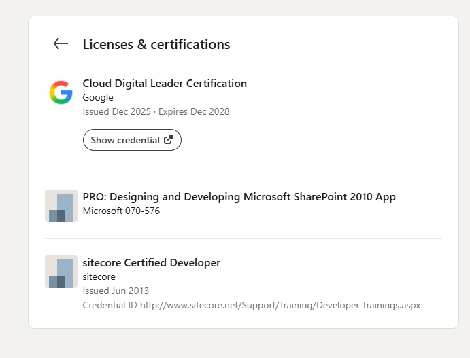This screenshot has height=358, width=470.
Task: Open the placeholder logo beside sitecore Certified Developer
Action: click(x=61, y=272)
